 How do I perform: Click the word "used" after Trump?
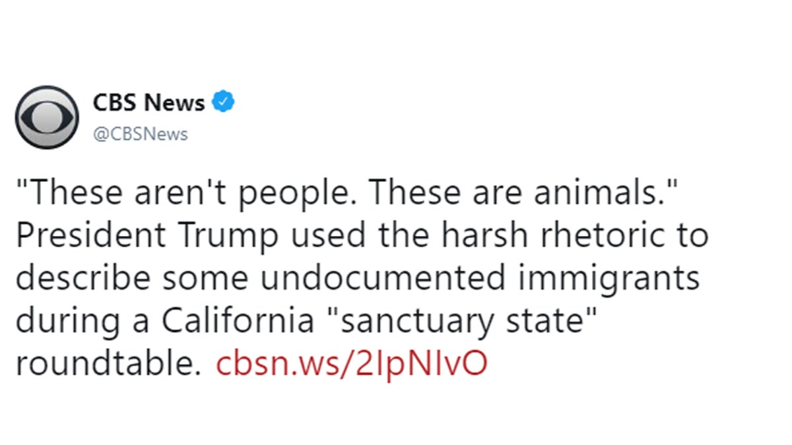click(x=321, y=237)
